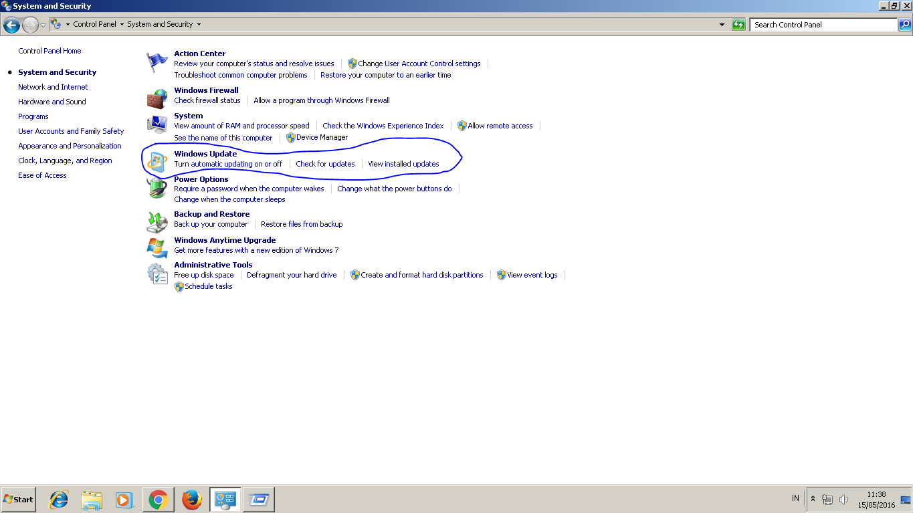This screenshot has width=913, height=513.
Task: Show hidden tray icons arrow
Action: [x=813, y=499]
